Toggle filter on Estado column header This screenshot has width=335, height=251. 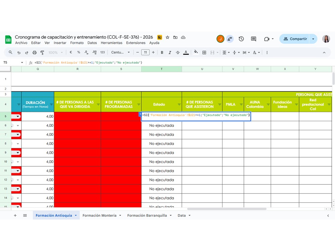click(179, 104)
